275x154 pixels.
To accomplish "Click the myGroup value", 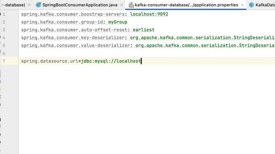I will 118,22.
